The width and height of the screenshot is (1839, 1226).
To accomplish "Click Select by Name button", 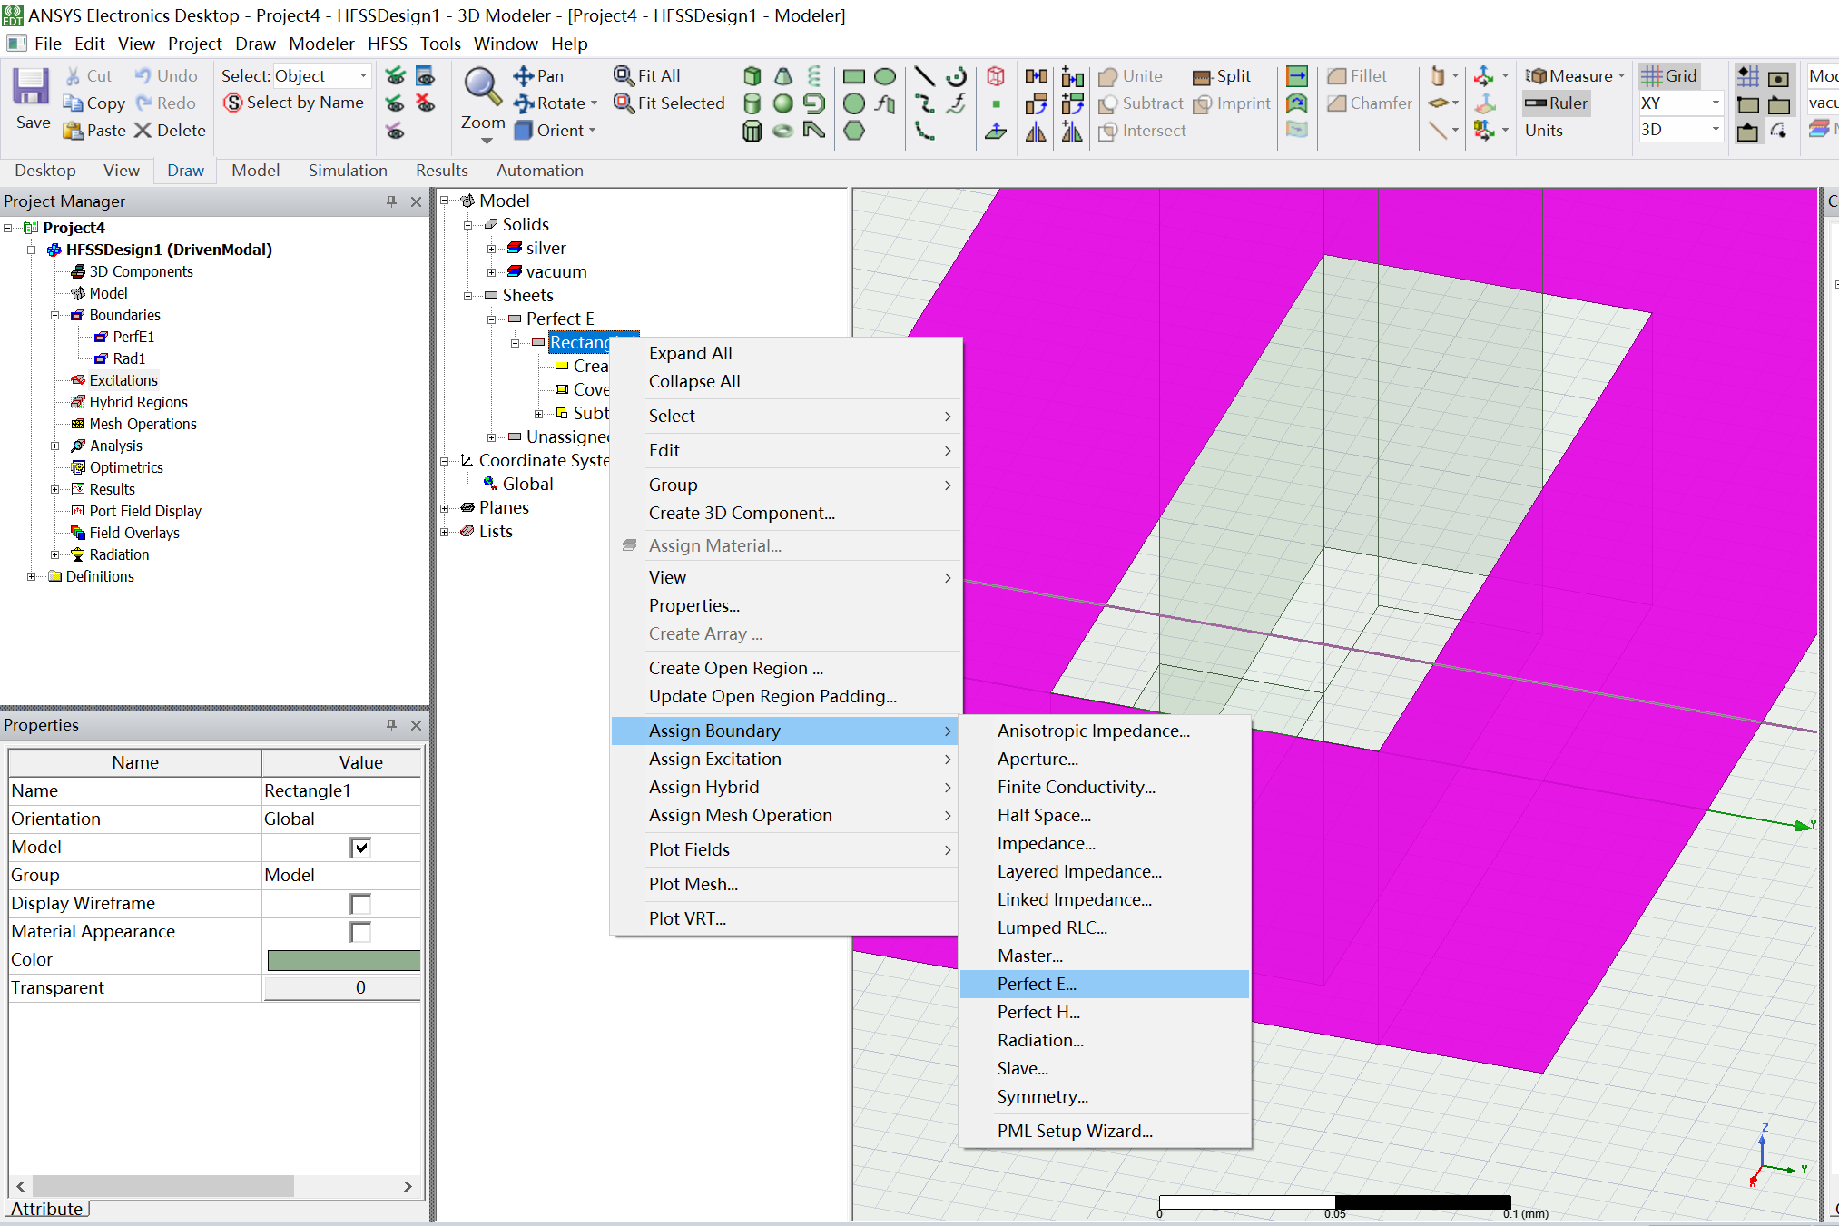I will (x=294, y=103).
